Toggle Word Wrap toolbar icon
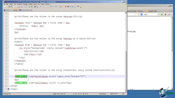This screenshot has width=175, height=98. pos(51,7)
